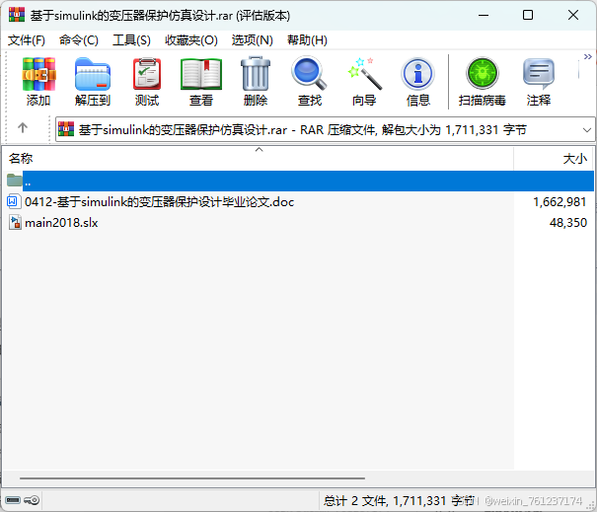Open the 收藏夹(O) menu
Image resolution: width=597 pixels, height=512 pixels.
pos(191,40)
